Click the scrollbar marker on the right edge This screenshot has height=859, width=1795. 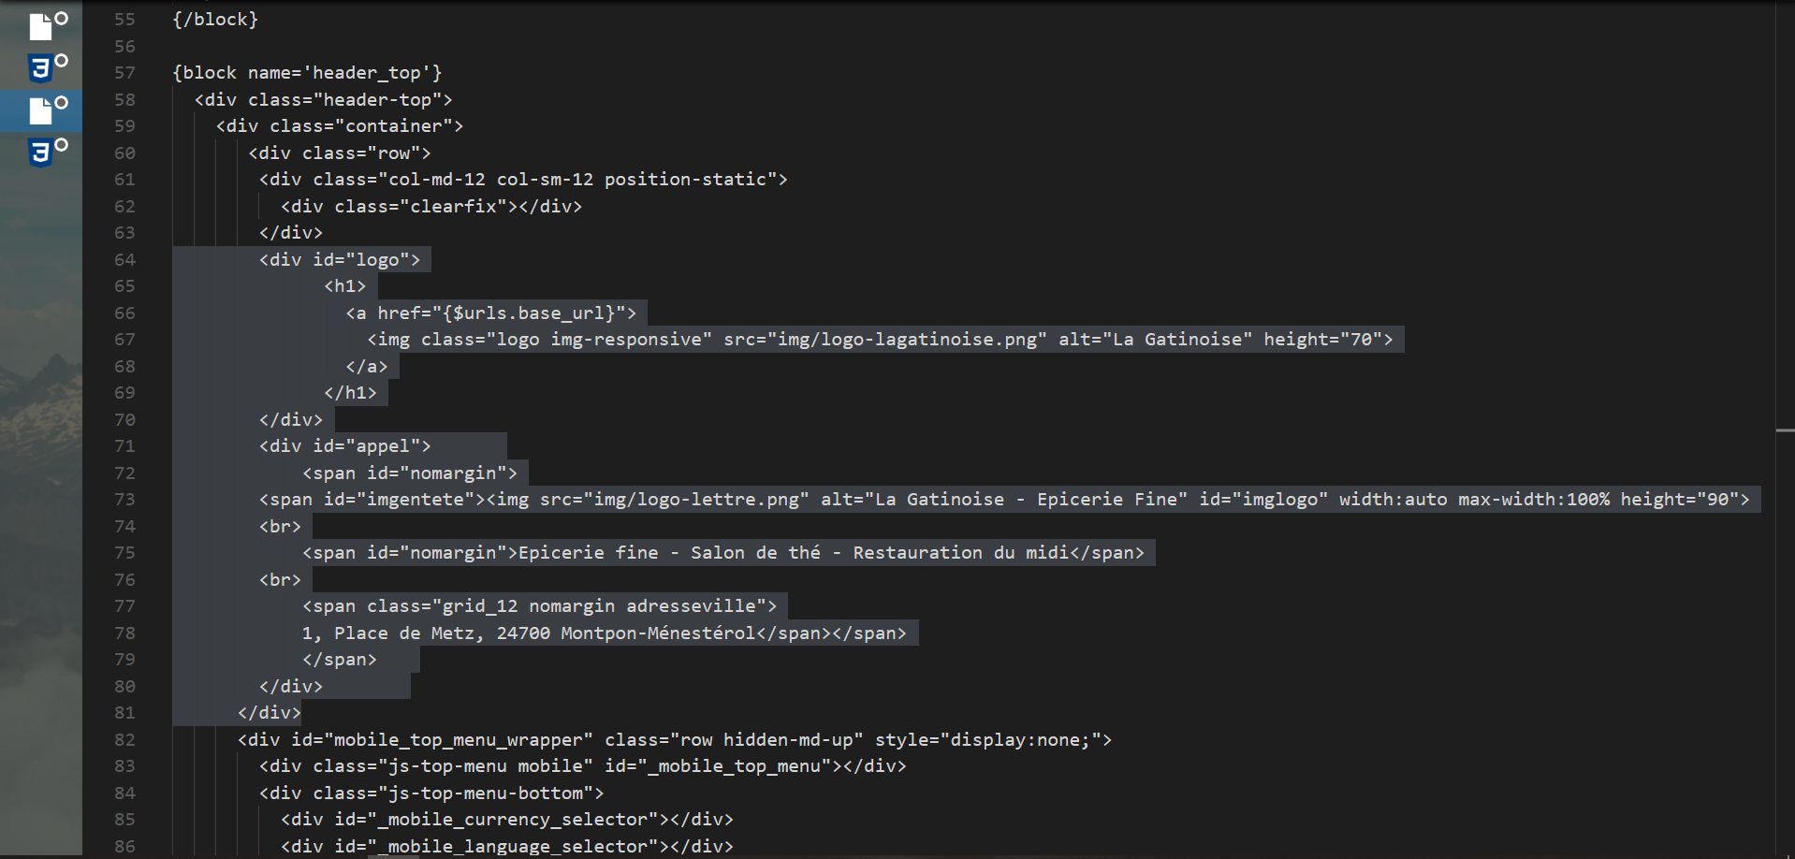[1785, 430]
